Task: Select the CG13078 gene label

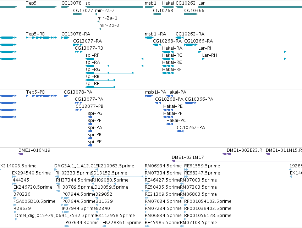Action: pos(71,3)
